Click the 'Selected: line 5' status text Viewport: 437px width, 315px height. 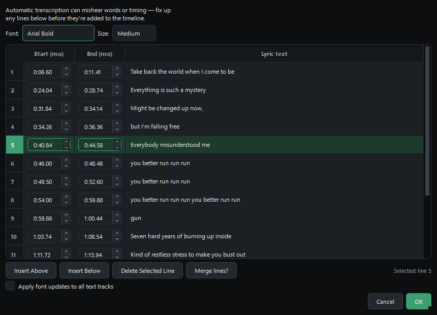pos(412,271)
